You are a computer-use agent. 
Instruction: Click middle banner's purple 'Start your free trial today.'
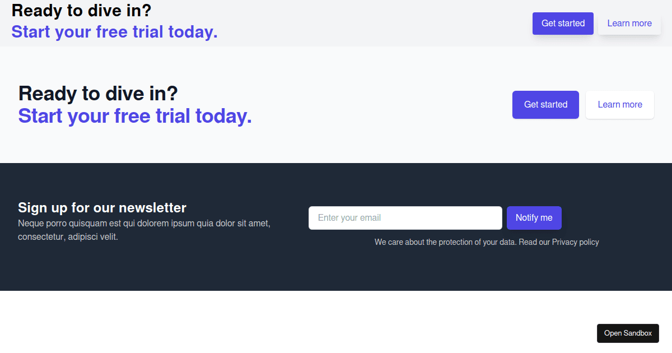[x=135, y=116]
